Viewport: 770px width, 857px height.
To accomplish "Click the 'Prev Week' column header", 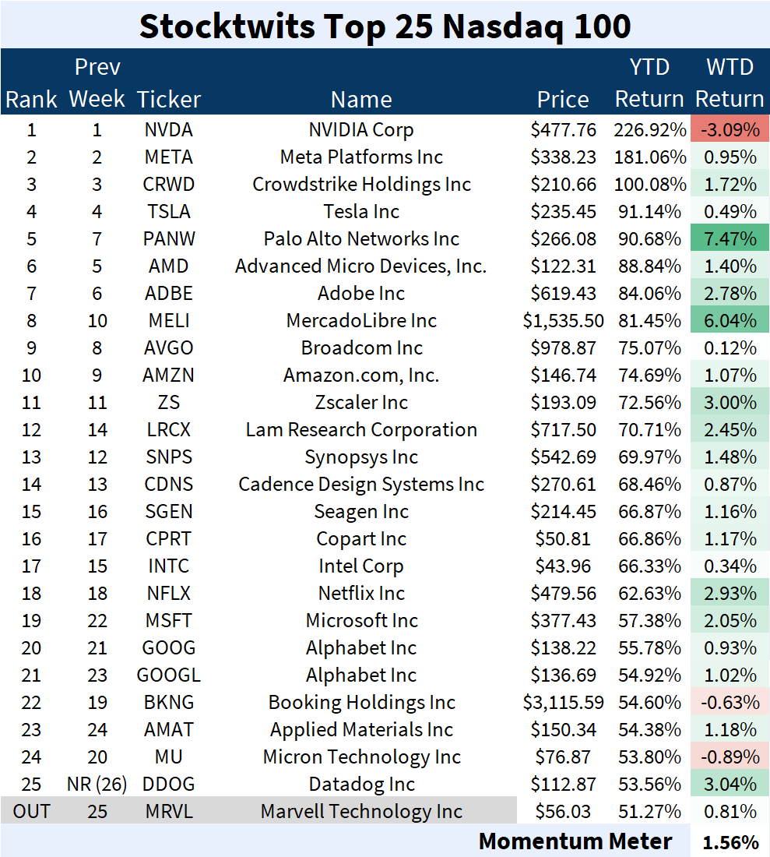I will tap(97, 83).
